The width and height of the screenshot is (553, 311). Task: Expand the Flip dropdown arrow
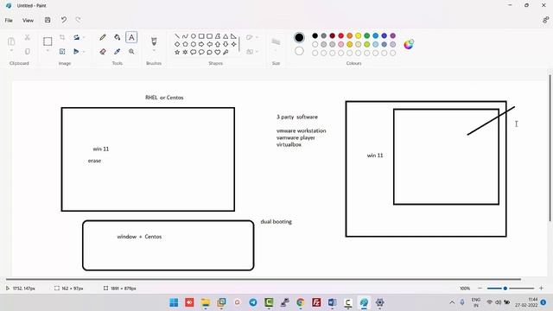click(x=84, y=52)
